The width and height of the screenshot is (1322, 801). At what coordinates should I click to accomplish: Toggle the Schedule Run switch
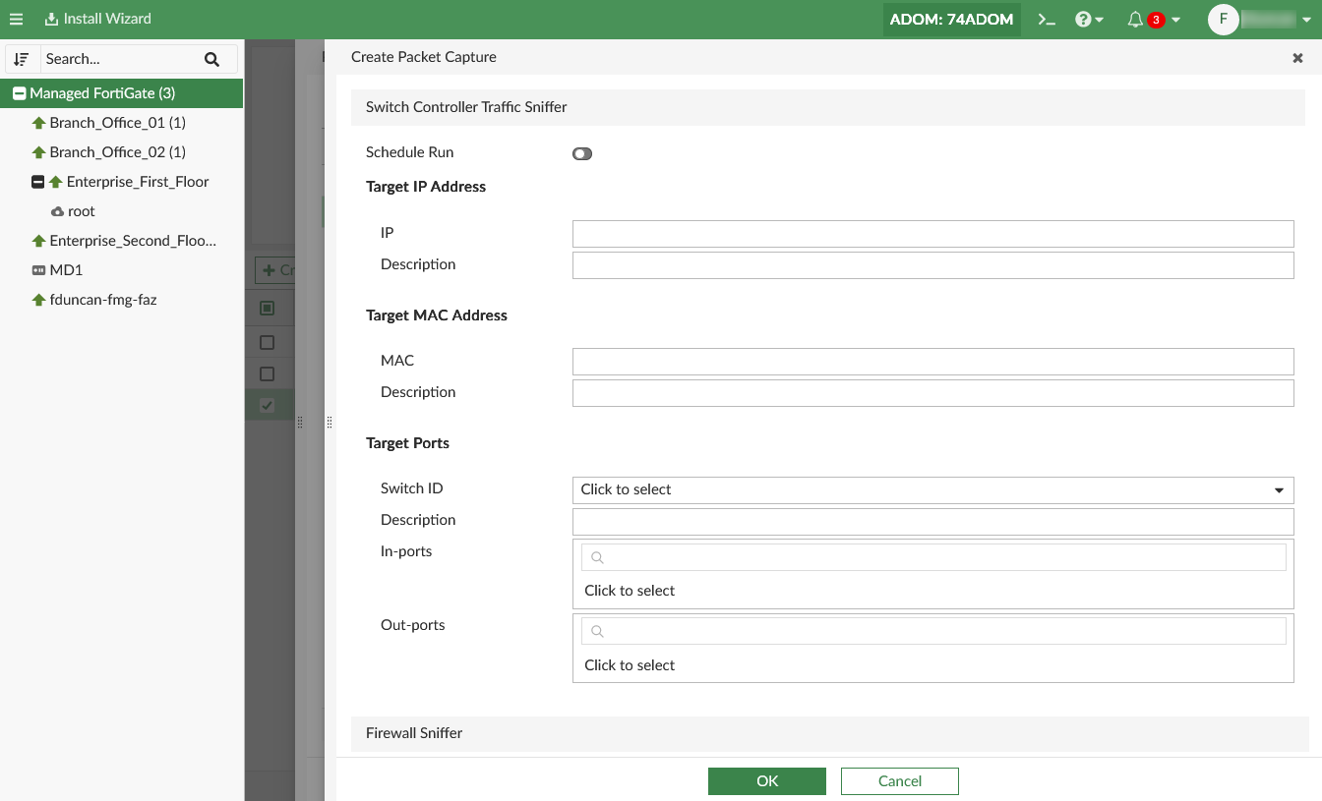(582, 153)
